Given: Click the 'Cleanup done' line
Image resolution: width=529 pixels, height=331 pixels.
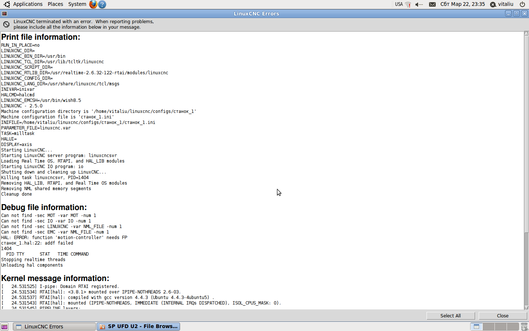Looking at the screenshot, I should [x=17, y=194].
